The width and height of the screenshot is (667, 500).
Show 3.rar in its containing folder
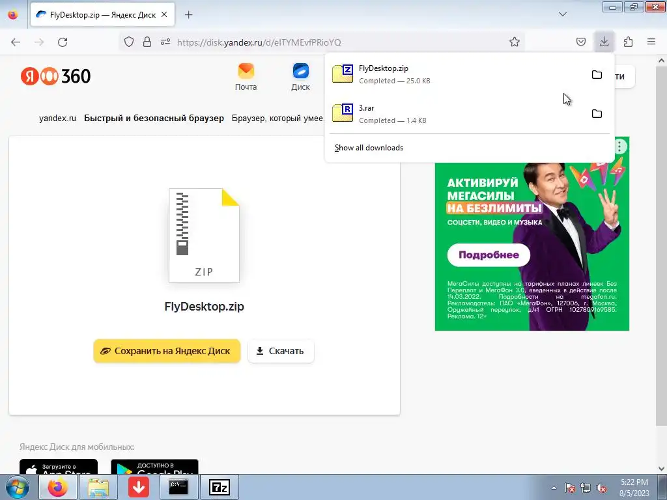pos(597,113)
